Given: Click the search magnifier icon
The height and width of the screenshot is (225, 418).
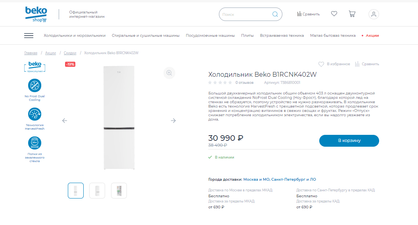Looking at the screenshot, I should point(275,14).
